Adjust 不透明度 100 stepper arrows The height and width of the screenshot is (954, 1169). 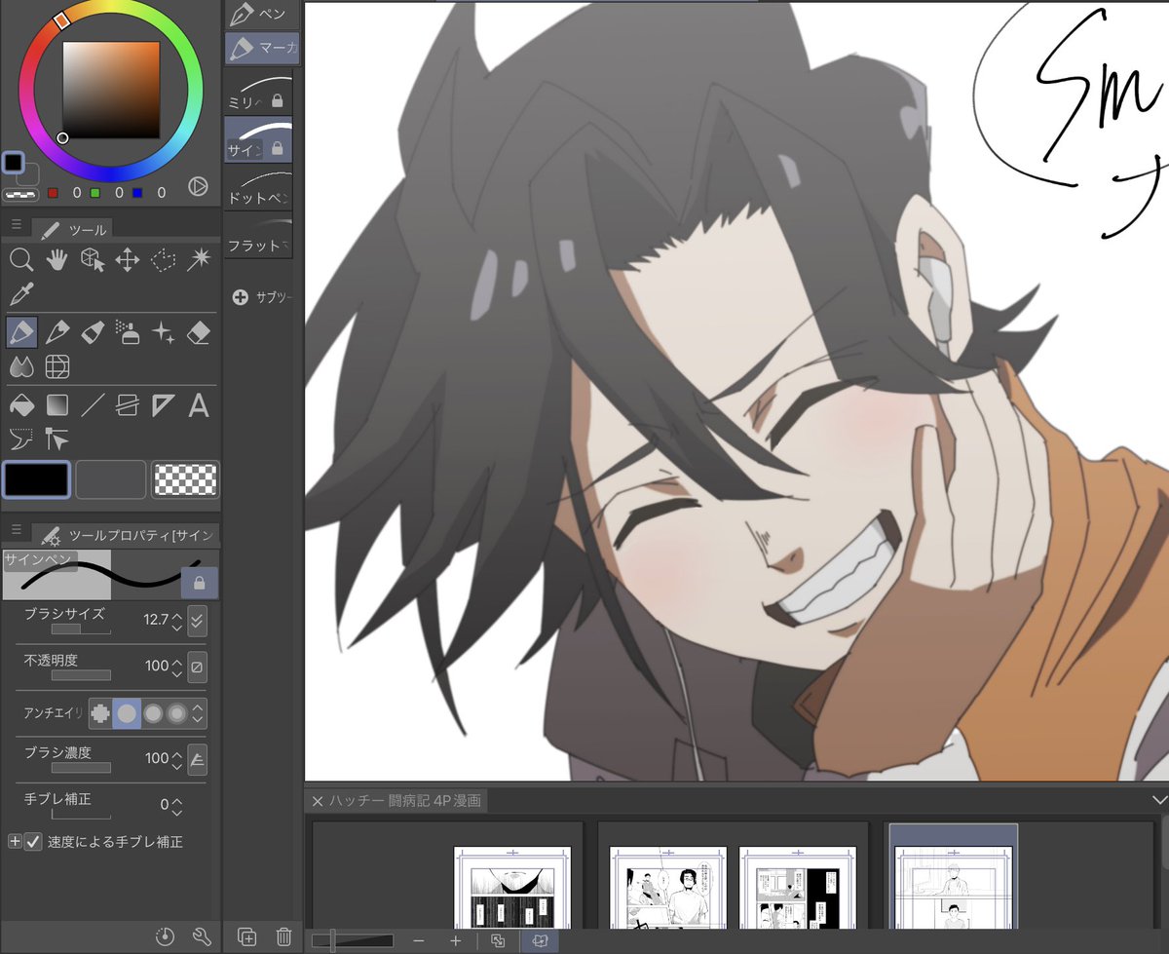pos(176,667)
